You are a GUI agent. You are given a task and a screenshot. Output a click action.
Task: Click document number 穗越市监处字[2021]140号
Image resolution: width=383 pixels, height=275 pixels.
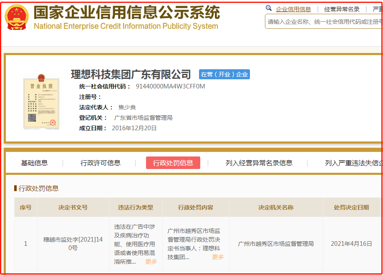(x=73, y=244)
